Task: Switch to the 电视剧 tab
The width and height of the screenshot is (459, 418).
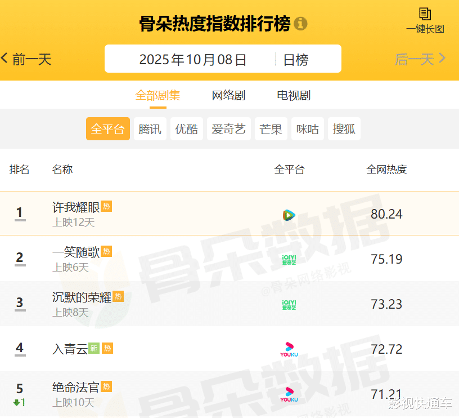Action: click(x=294, y=96)
